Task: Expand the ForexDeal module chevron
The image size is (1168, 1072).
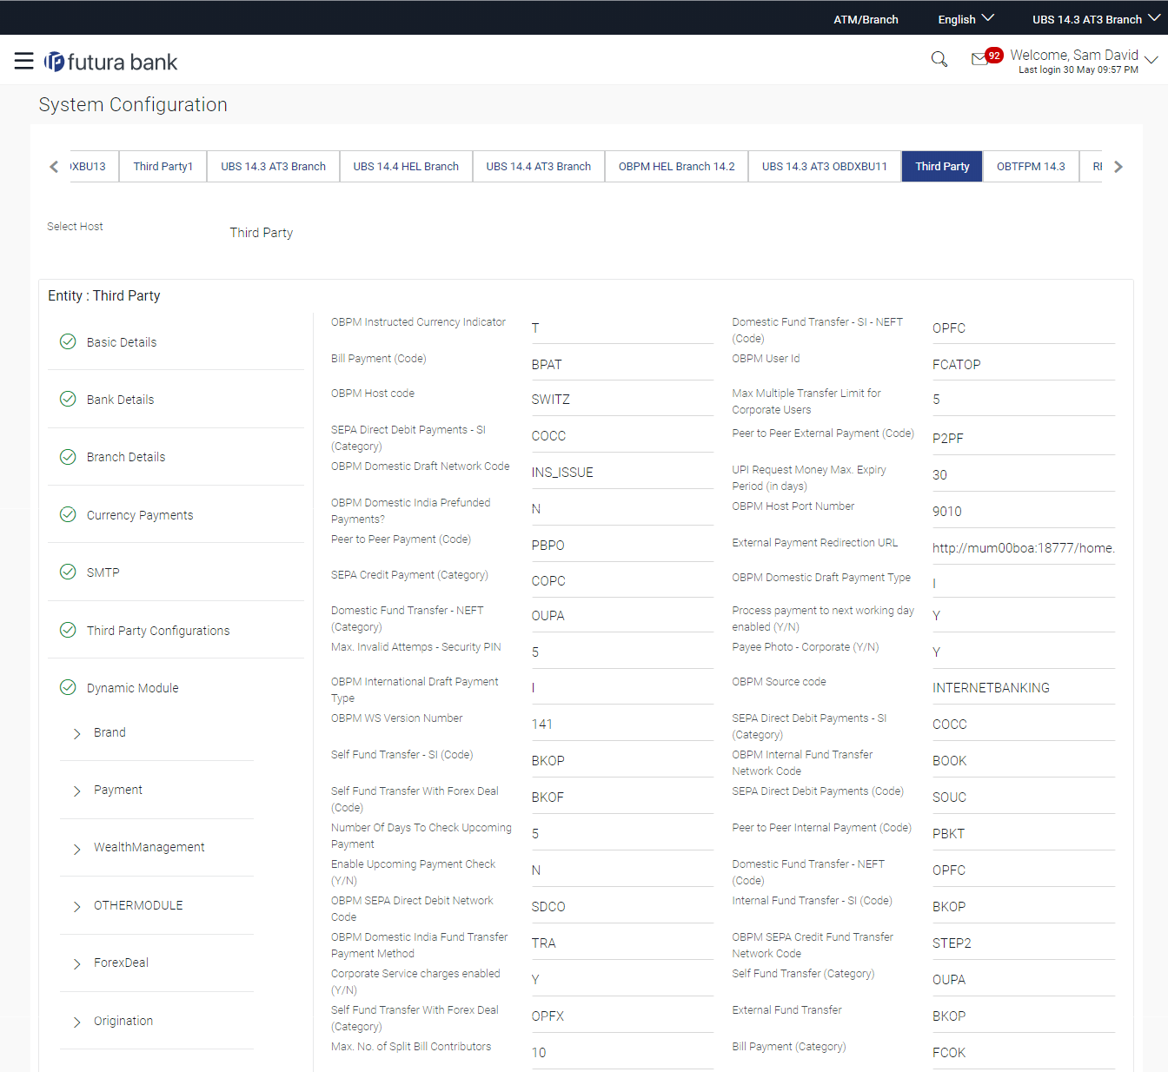Action: click(x=76, y=963)
